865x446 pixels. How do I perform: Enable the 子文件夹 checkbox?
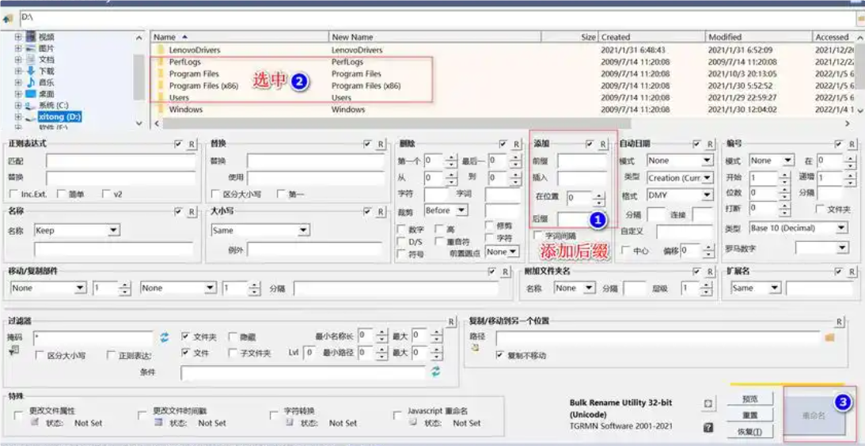click(232, 353)
